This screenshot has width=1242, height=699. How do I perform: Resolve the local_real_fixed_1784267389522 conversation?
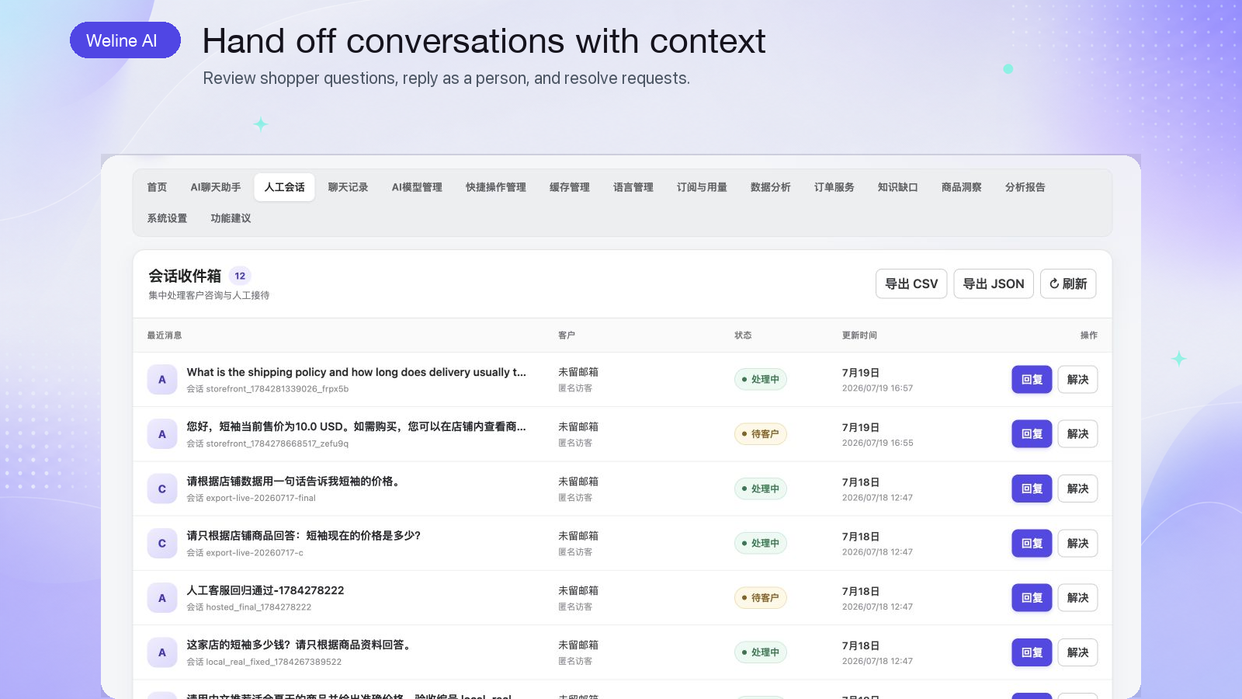pyautogui.click(x=1077, y=652)
